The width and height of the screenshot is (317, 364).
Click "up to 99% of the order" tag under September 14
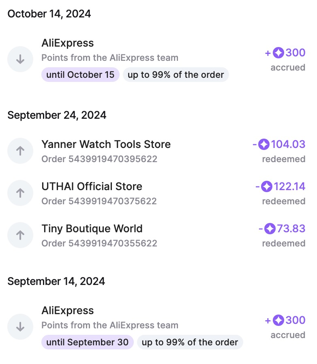coord(190,343)
